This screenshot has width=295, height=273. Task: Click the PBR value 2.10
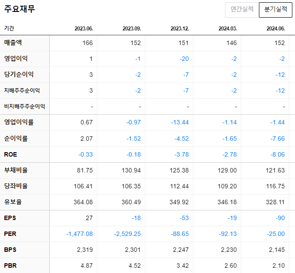pyautogui.click(x=278, y=266)
